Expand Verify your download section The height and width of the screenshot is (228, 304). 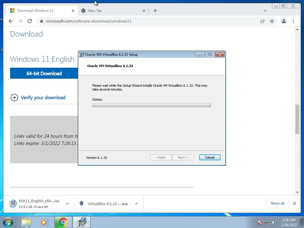tap(14, 97)
